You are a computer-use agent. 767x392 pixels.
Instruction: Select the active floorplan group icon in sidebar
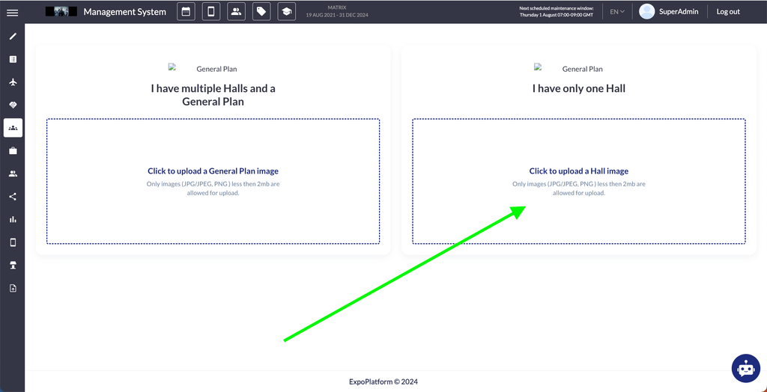pyautogui.click(x=13, y=128)
